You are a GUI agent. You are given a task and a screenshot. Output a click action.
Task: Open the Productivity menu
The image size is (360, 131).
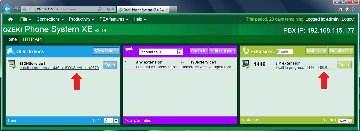(82, 19)
